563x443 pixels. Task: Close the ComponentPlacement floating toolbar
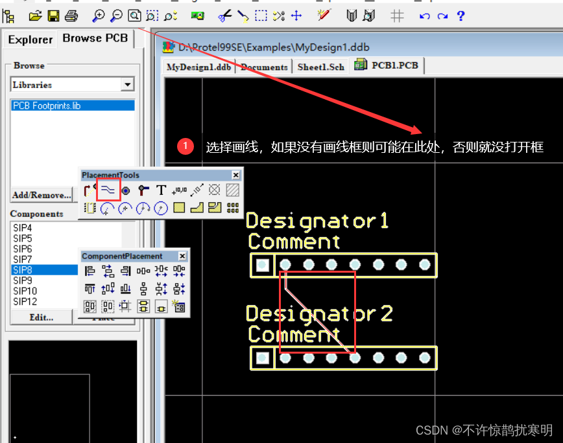pyautogui.click(x=182, y=256)
